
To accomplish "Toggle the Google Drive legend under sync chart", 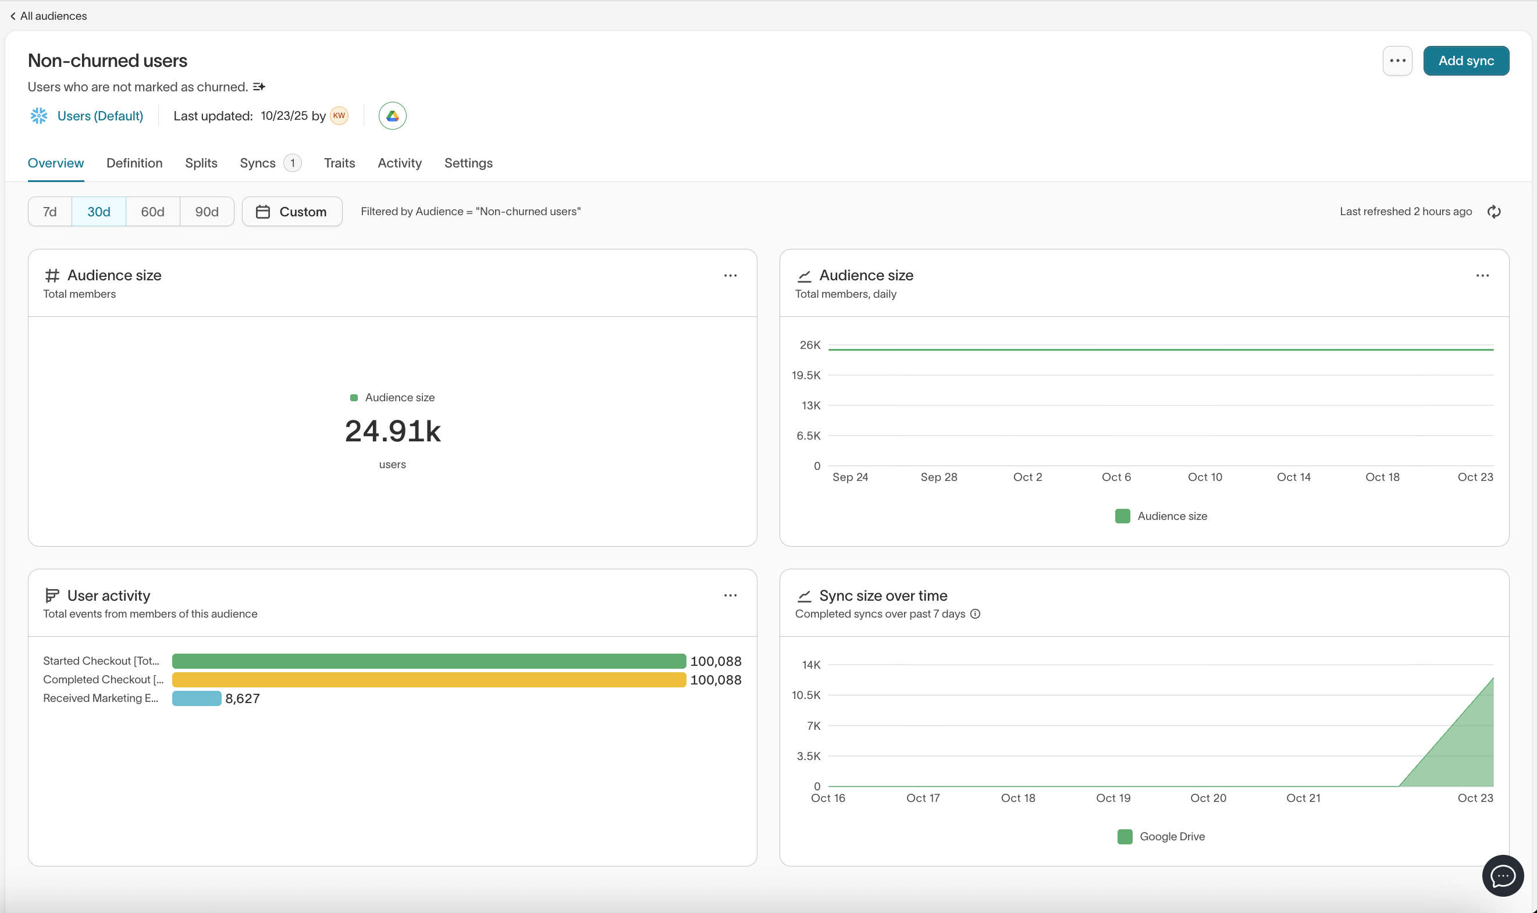I will (x=1172, y=836).
